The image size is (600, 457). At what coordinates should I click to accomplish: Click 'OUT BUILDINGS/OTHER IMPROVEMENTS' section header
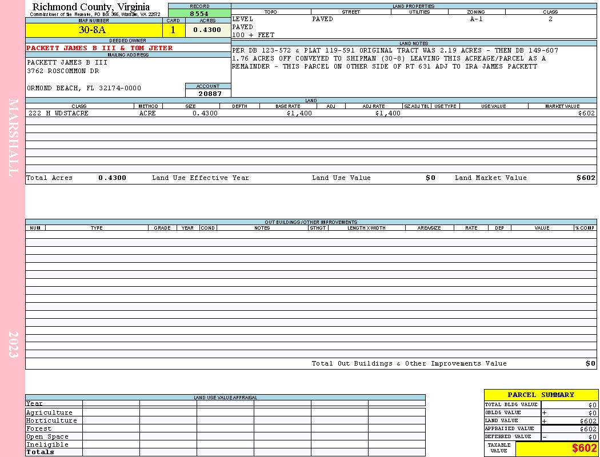[311, 222]
